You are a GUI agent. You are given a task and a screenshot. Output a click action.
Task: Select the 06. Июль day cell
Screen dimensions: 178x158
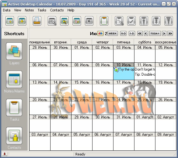coord(40,71)
